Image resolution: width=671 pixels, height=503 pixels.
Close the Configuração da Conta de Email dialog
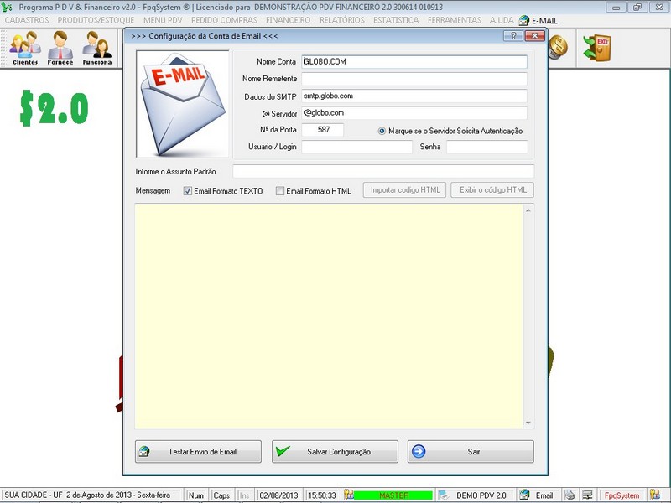click(534, 36)
